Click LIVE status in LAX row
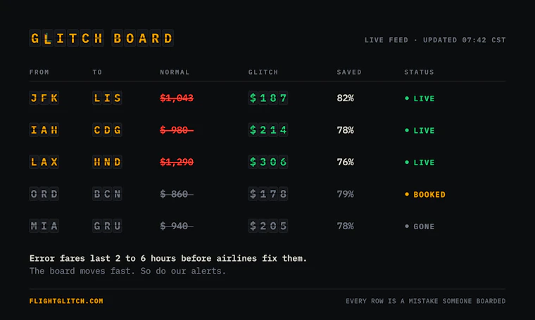Viewport: 535px width, 320px height. [420, 162]
